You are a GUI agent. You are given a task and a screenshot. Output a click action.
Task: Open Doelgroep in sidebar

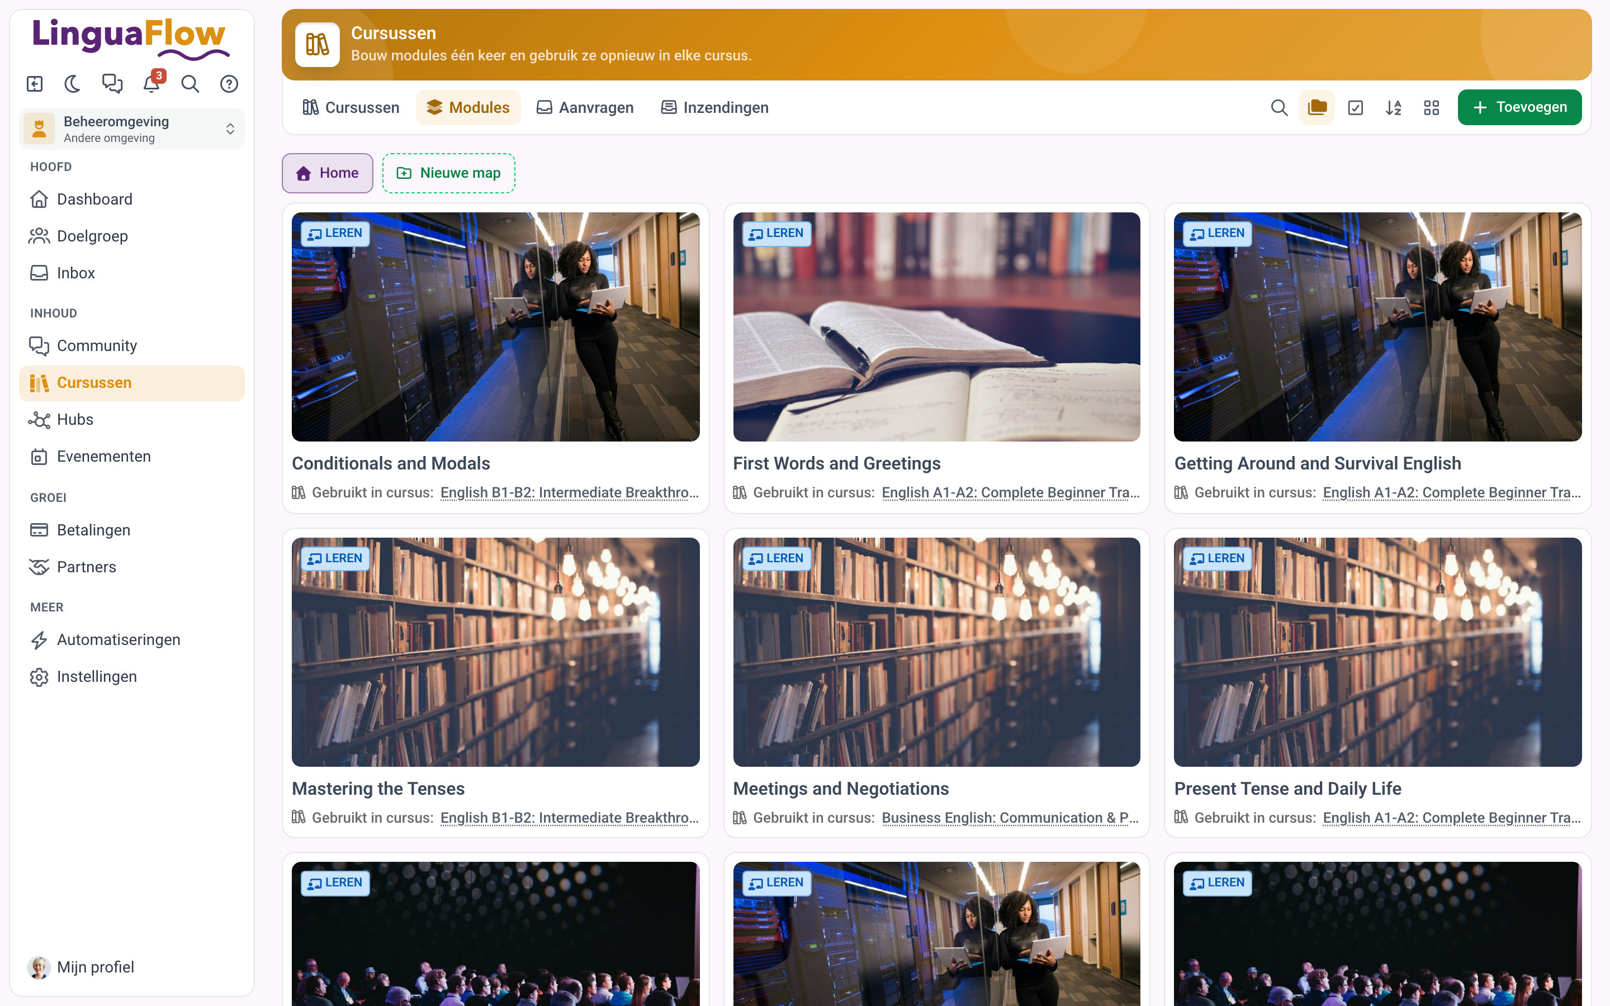click(132, 236)
